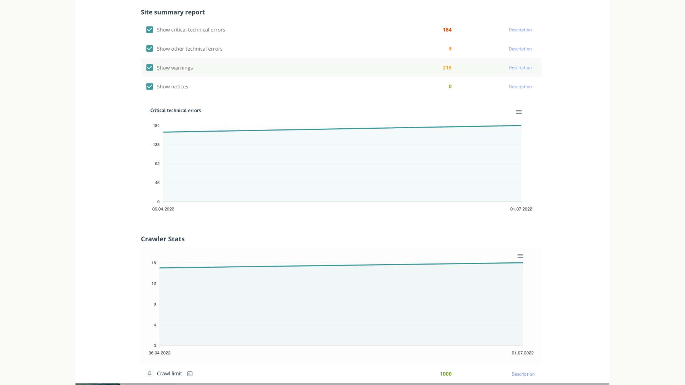Open Description for critical technical errors
Viewport: 685px width, 385px height.
tap(520, 30)
